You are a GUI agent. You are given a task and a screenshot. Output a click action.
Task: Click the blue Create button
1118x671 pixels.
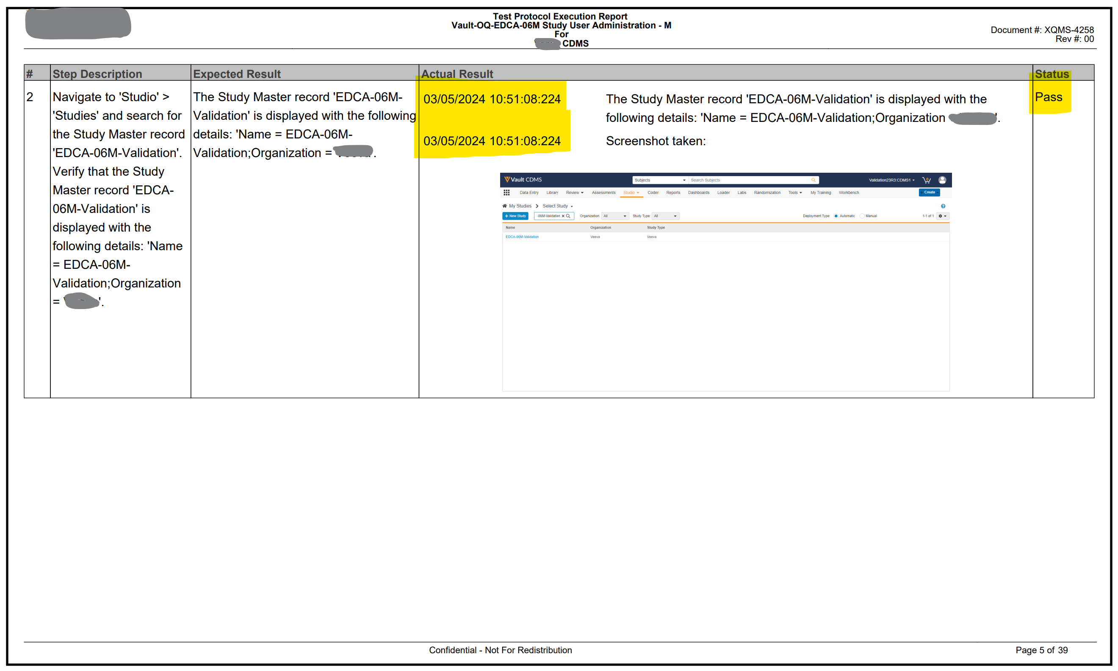pos(930,193)
